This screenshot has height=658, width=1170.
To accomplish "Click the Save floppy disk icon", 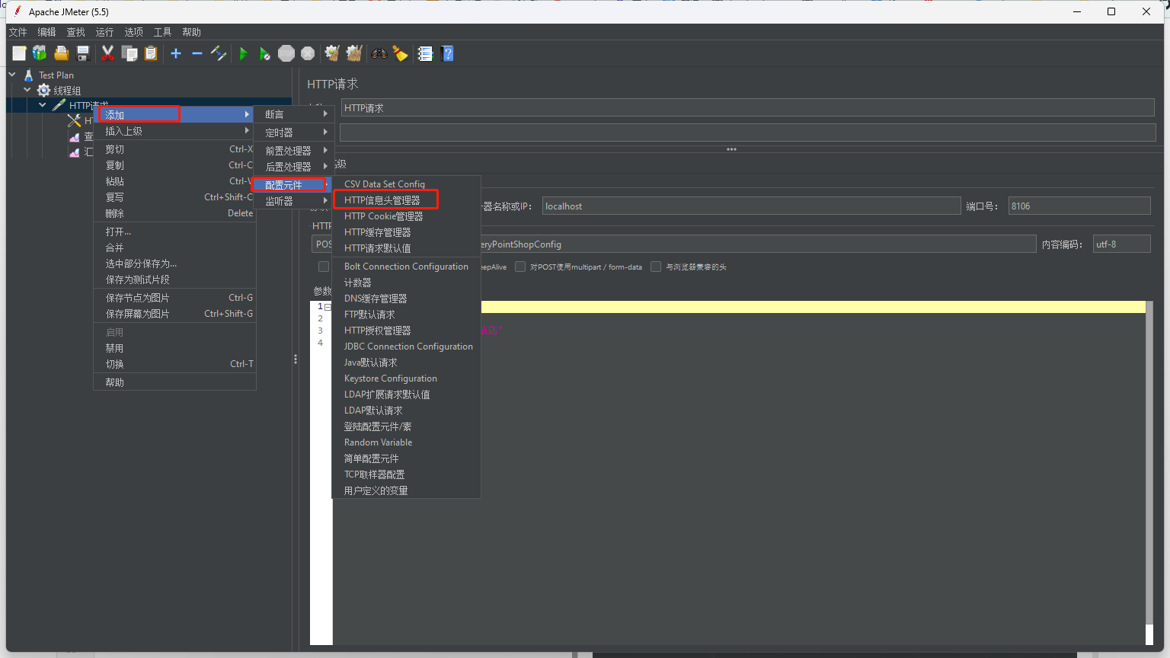I will [83, 53].
